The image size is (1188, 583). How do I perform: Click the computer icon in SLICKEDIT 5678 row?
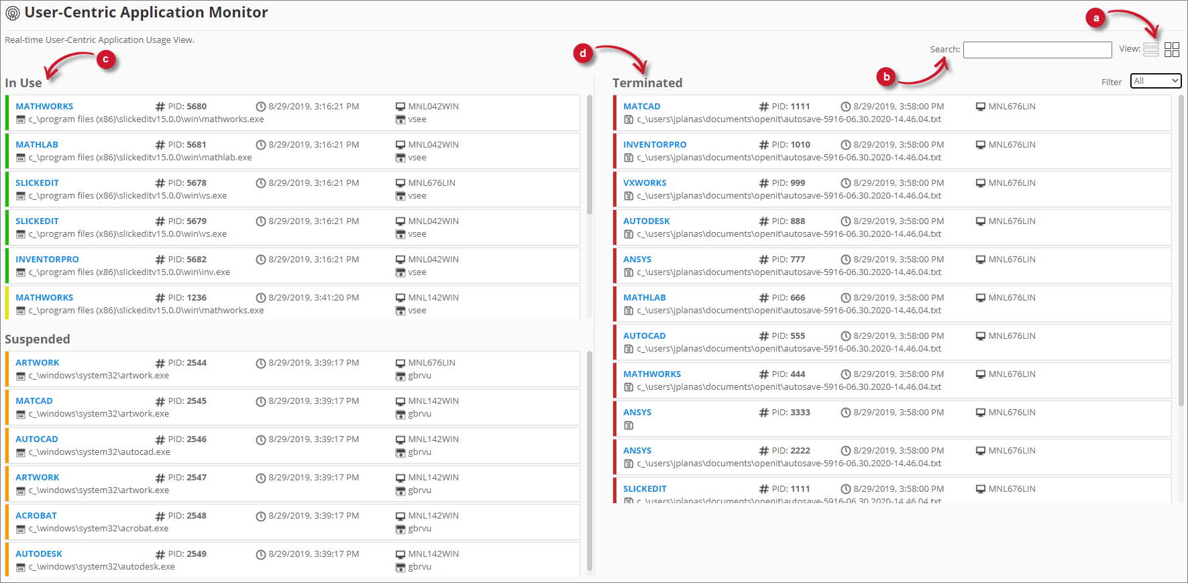[400, 183]
